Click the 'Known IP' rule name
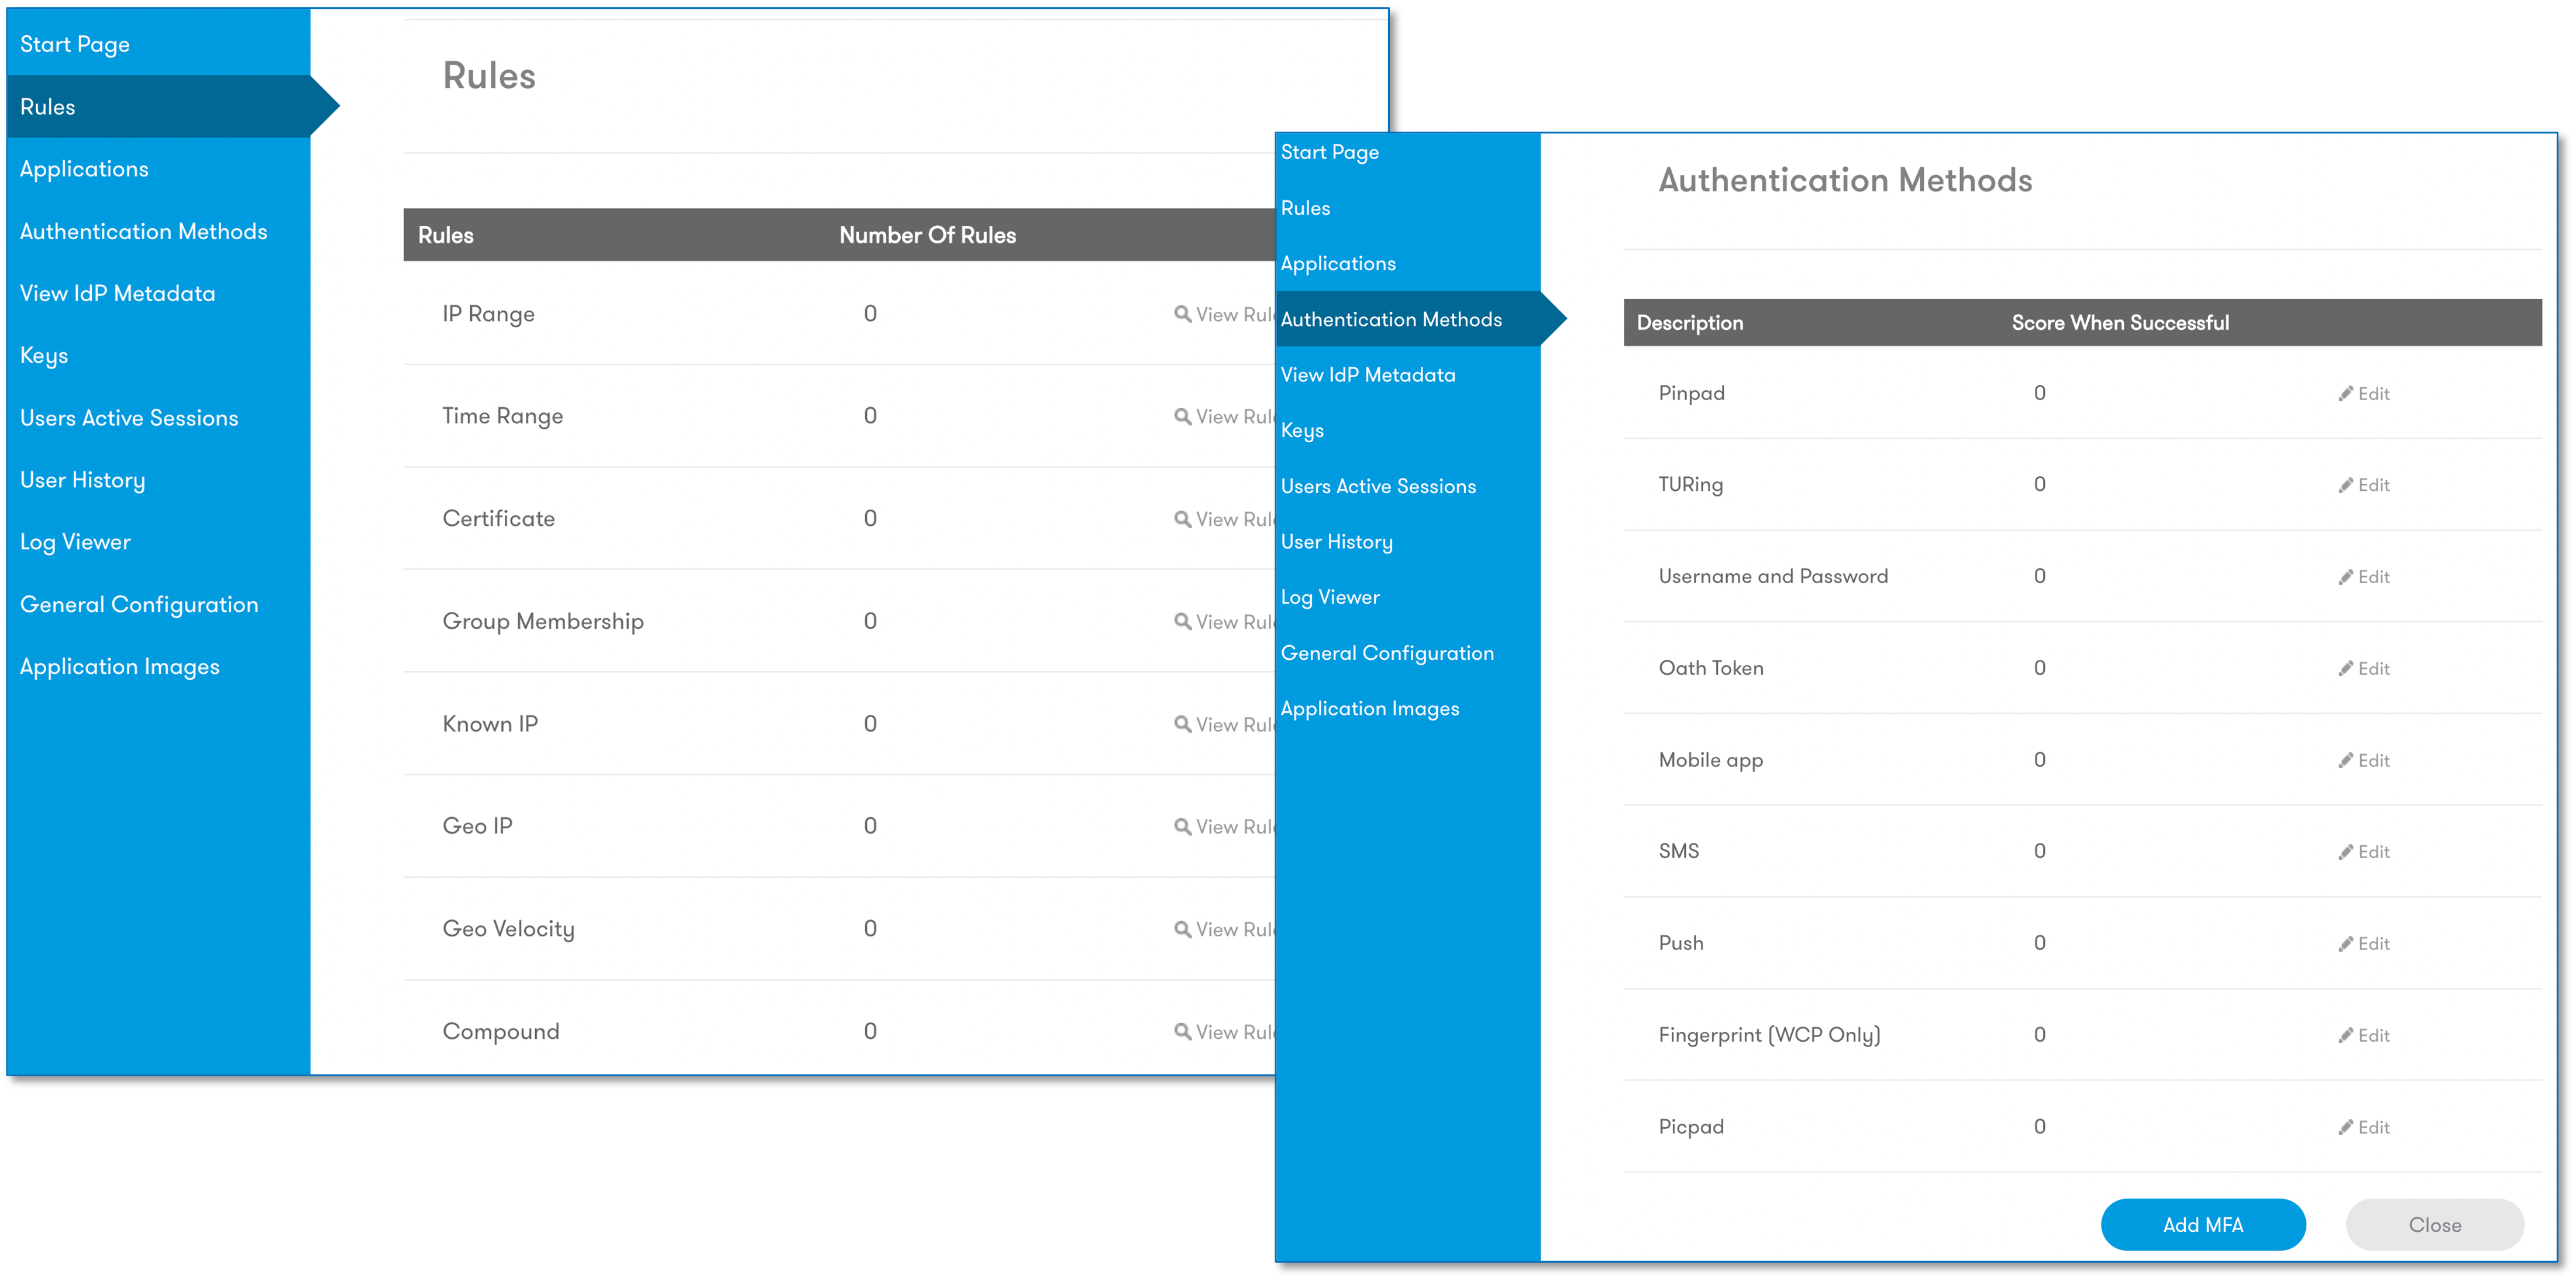This screenshot has height=1281, width=2576. click(x=490, y=724)
